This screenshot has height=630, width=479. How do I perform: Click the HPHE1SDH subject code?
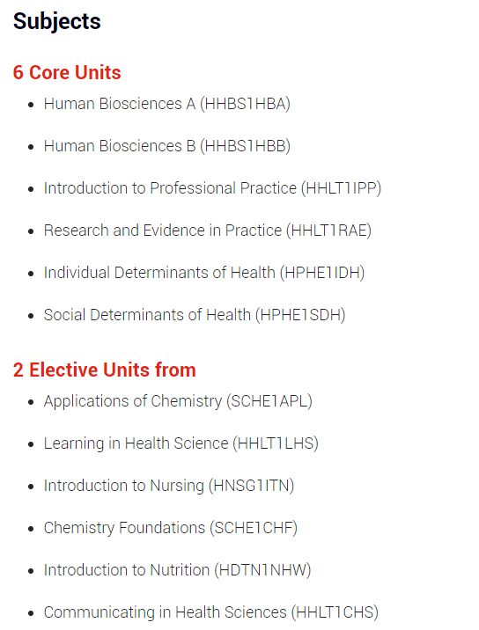pyautogui.click(x=301, y=315)
